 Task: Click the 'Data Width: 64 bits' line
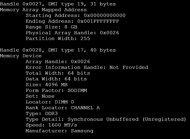coord(56,79)
